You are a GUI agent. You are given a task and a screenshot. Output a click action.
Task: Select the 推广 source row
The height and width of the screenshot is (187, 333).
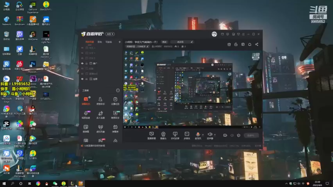click(100, 64)
